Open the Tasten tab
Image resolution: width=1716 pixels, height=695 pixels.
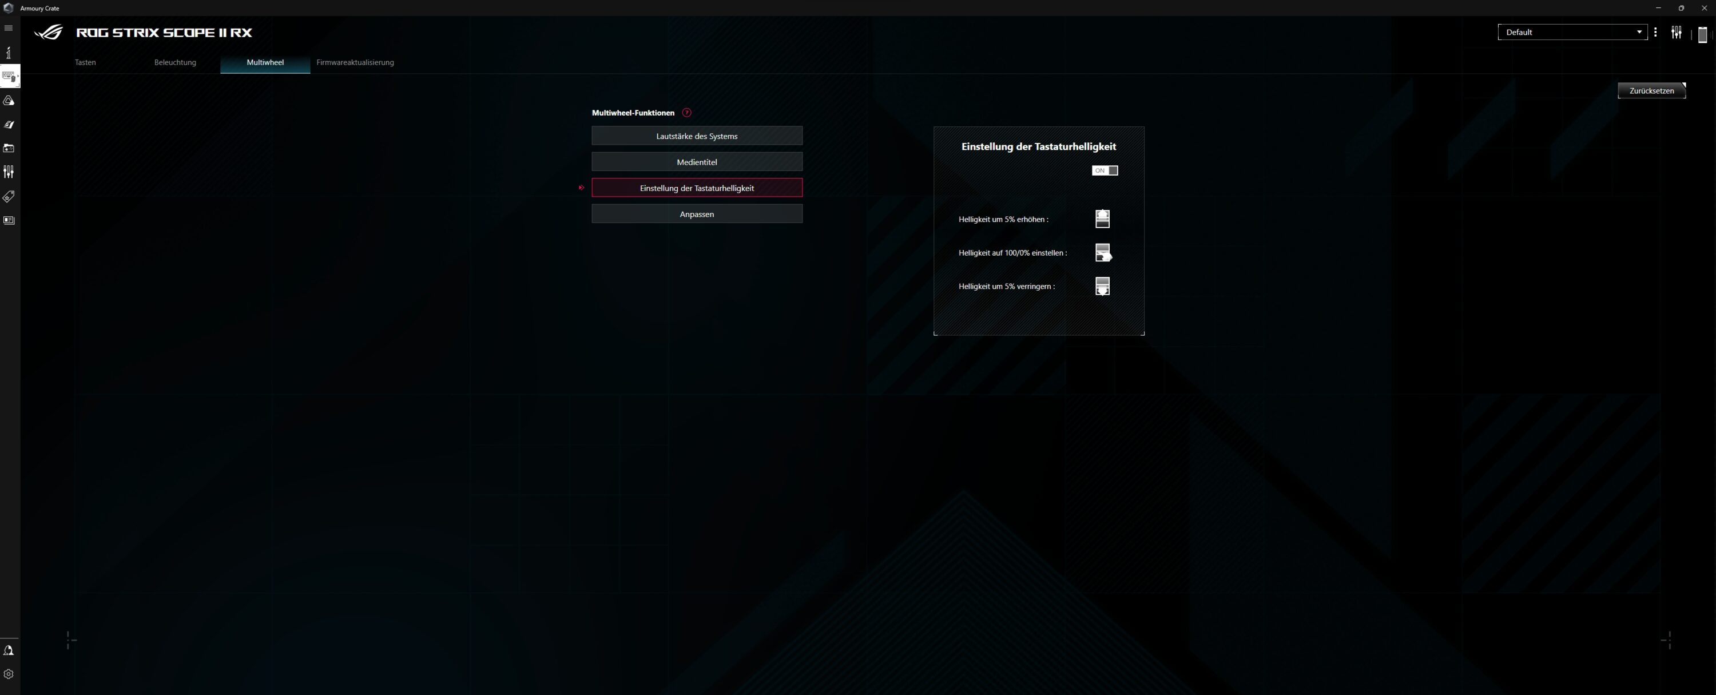pos(85,63)
